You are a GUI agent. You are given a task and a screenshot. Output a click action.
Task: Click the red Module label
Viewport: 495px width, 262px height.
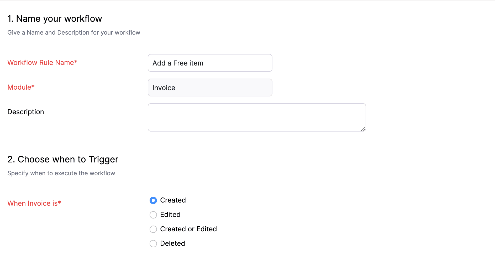coord(21,87)
